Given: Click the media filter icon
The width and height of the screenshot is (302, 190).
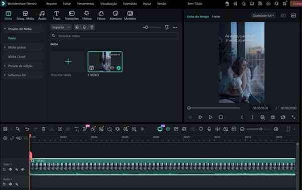Looking at the screenshot, I should coord(167,27).
